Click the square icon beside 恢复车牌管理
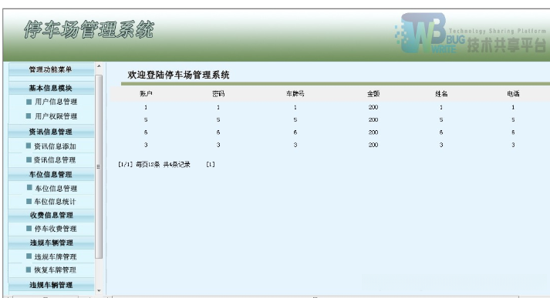 coord(29,270)
